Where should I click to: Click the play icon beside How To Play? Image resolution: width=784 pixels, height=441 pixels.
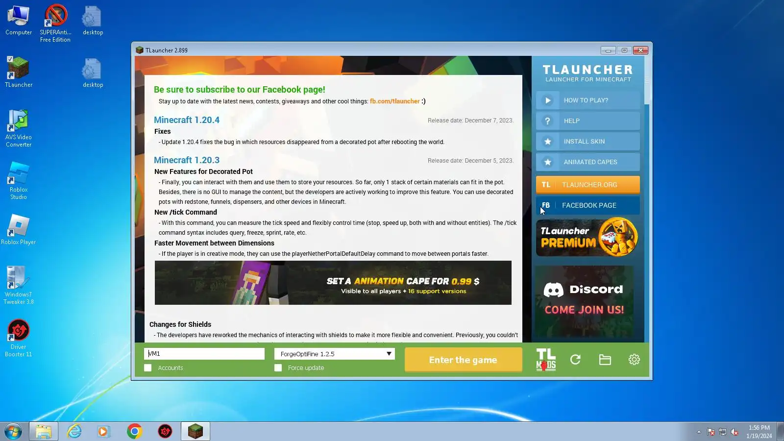[548, 100]
